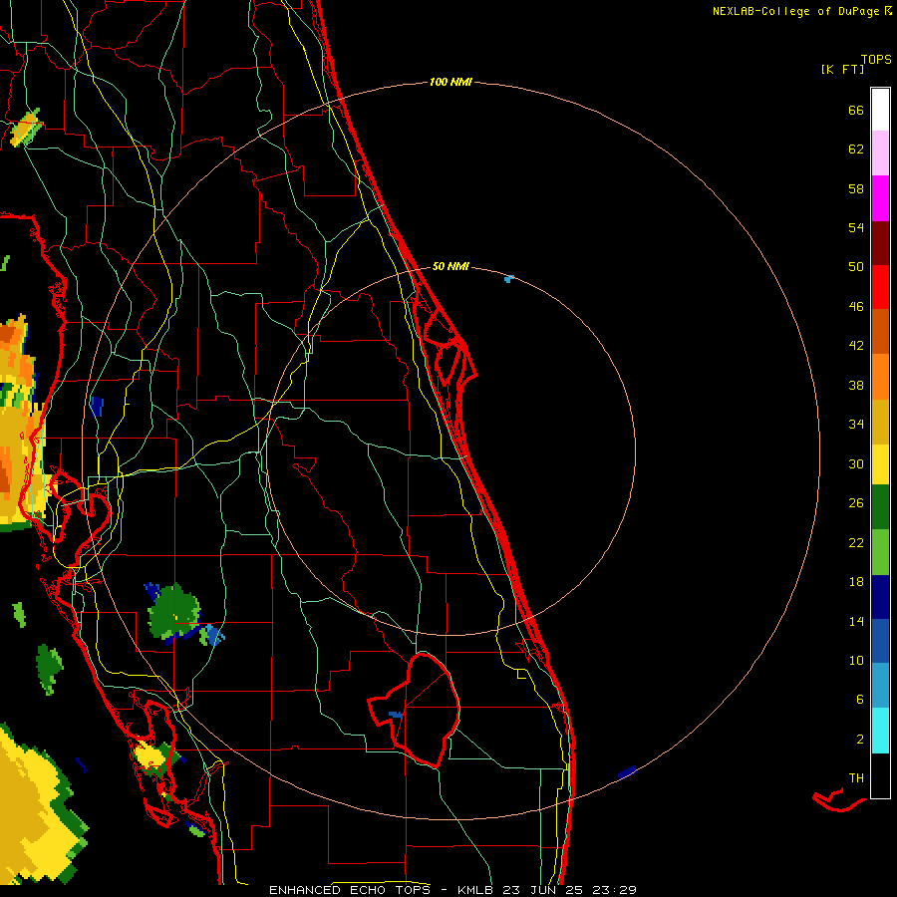Pick the dark orange legend color band
The width and height of the screenshot is (897, 897).
pyautogui.click(x=880, y=331)
